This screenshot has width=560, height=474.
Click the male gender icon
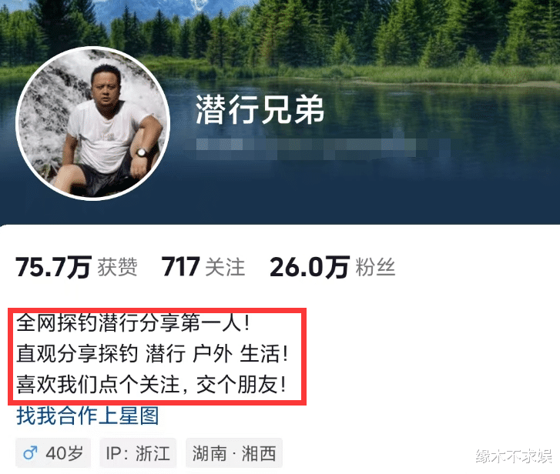click(x=30, y=453)
